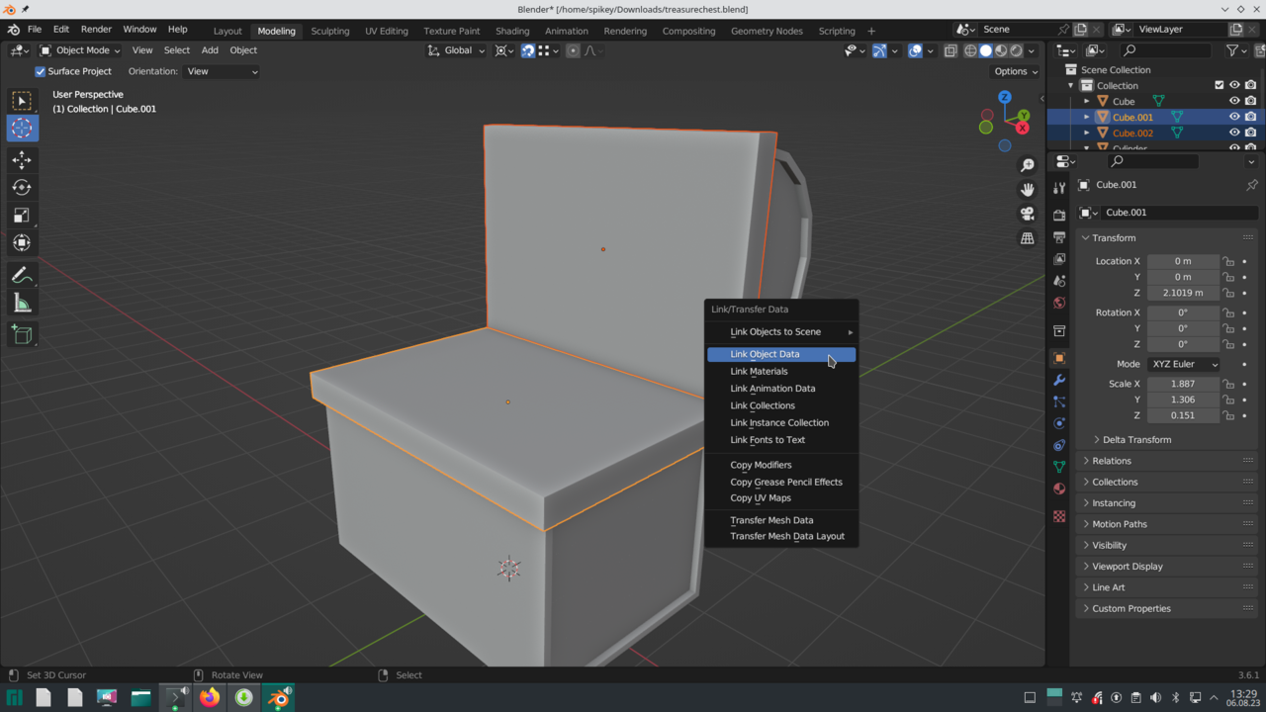Toggle camera view in the viewport
Viewport: 1266px width, 712px height.
[x=1028, y=214]
